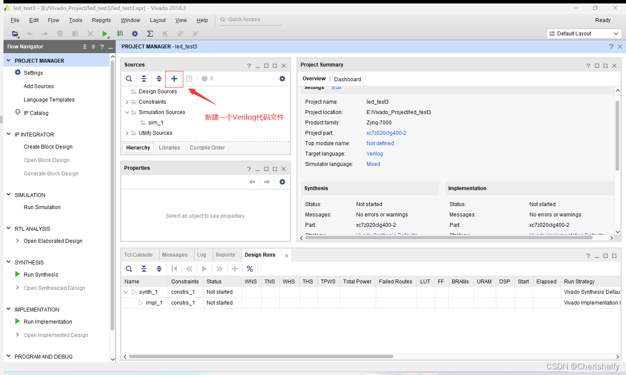Image resolution: width=626 pixels, height=375 pixels.
Task: Click the Sigma report toolbar icon
Action: (150, 34)
